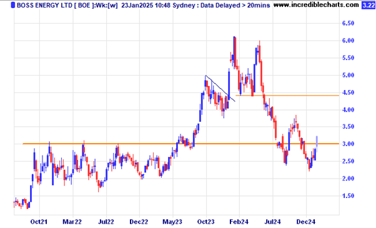Click the 4.00 price axis label

[348, 110]
